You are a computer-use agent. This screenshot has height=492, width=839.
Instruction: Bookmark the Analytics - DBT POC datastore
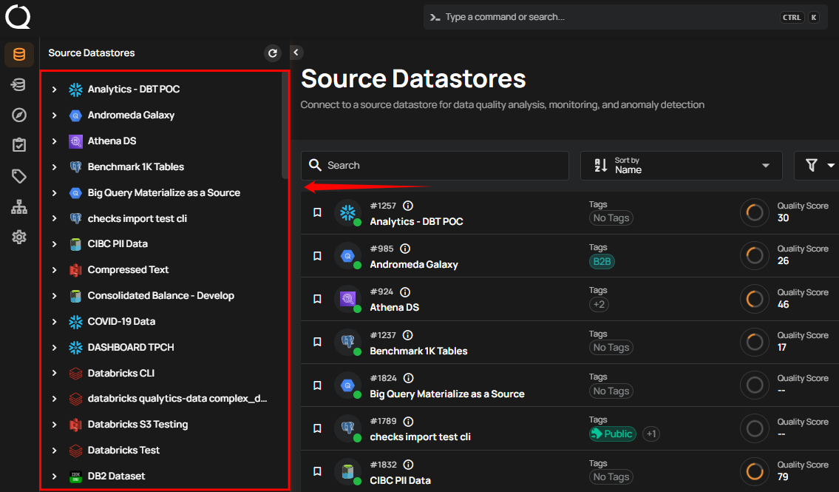click(317, 212)
